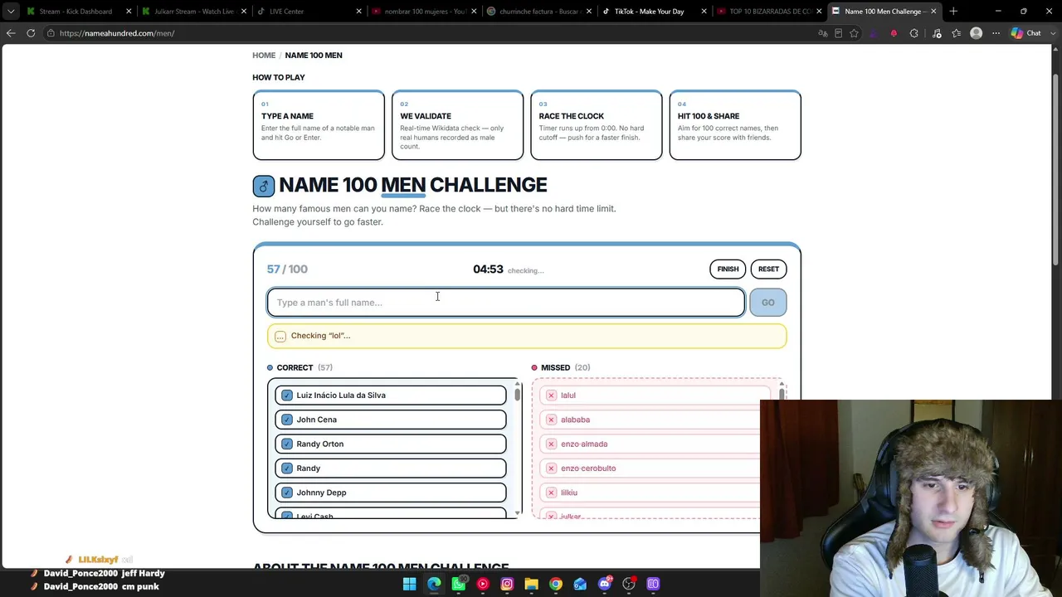The width and height of the screenshot is (1062, 597).
Task: Open the favorites list icon
Action: click(x=957, y=33)
